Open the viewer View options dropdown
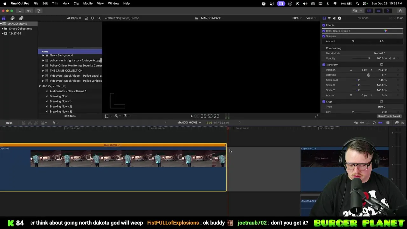This screenshot has height=229, width=407. [x=311, y=18]
